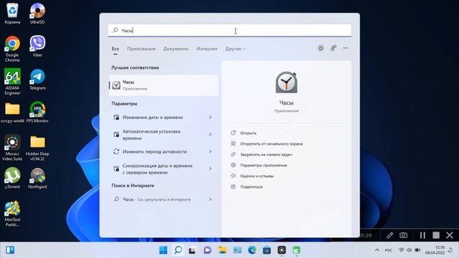Click Поделиться option
This screenshot has width=459, height=258.
[x=251, y=186]
